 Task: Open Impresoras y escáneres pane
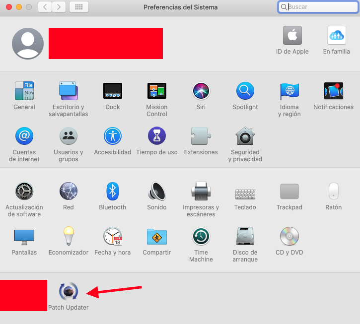(201, 191)
